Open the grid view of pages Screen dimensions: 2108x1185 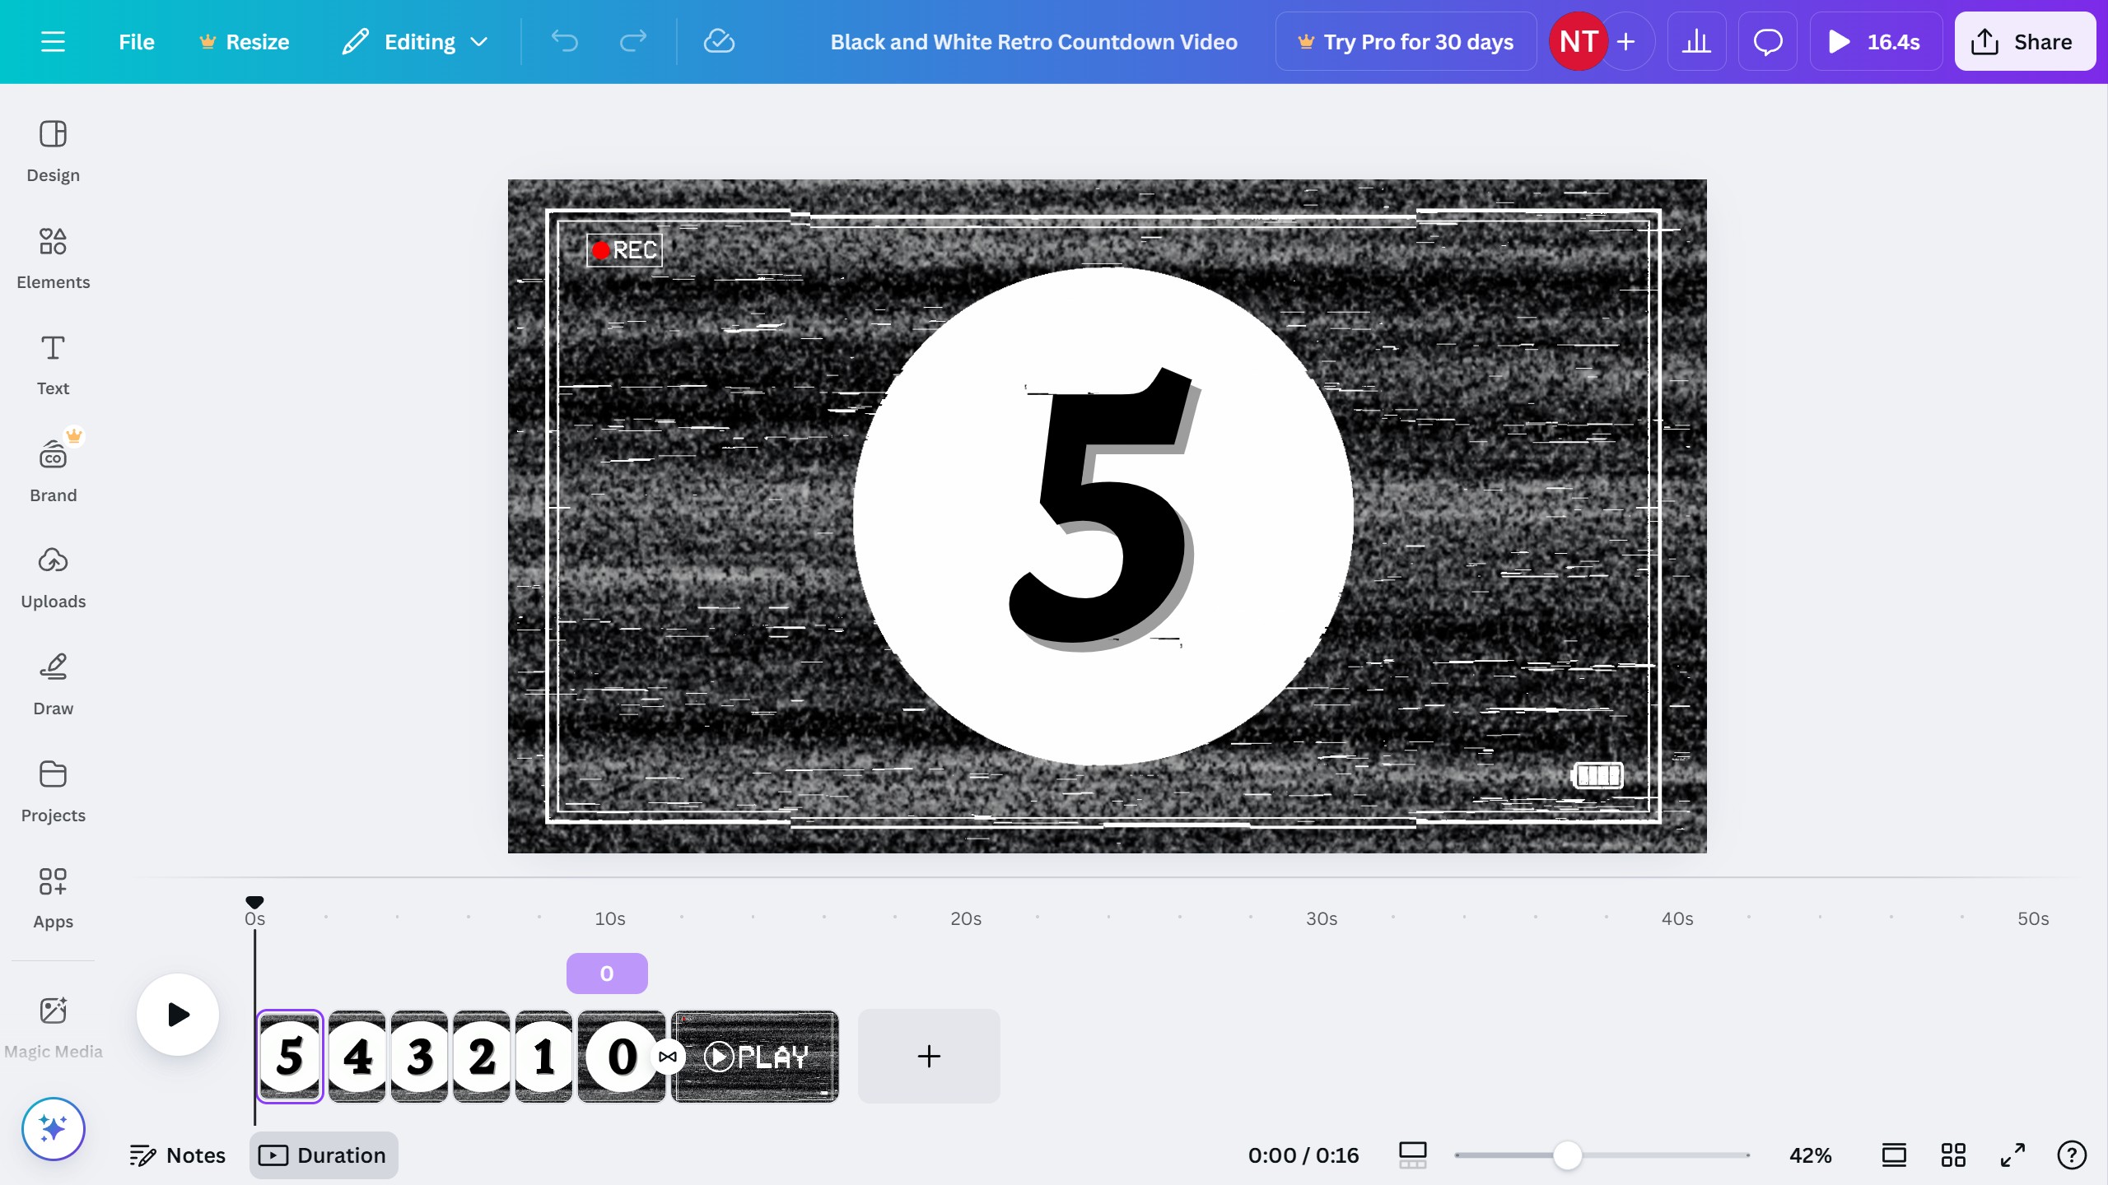point(1953,1155)
